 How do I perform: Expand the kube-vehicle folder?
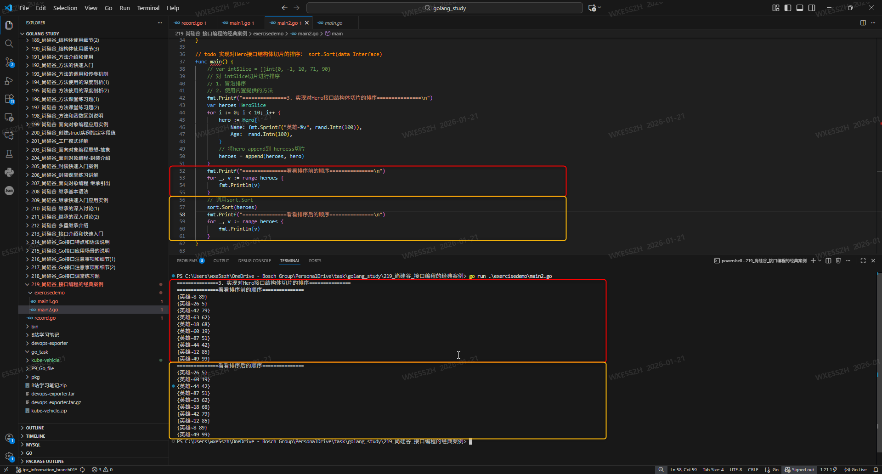click(45, 360)
